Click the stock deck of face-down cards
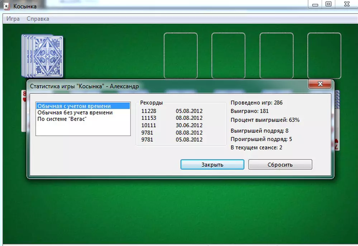Image resolution: width=358 pixels, height=246 pixels. [43, 56]
